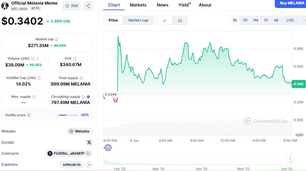Switch to the Markets tab
The image size is (306, 171).
pyautogui.click(x=138, y=5)
